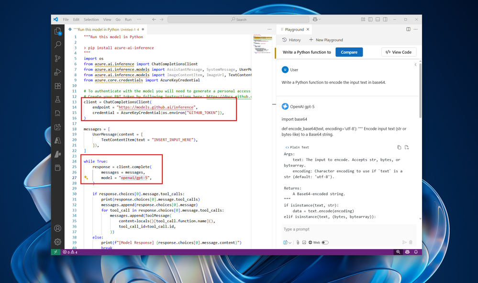This screenshot has height=283, width=478.
Task: Click the OpenAI gpt-5 response label
Action: 302,107
